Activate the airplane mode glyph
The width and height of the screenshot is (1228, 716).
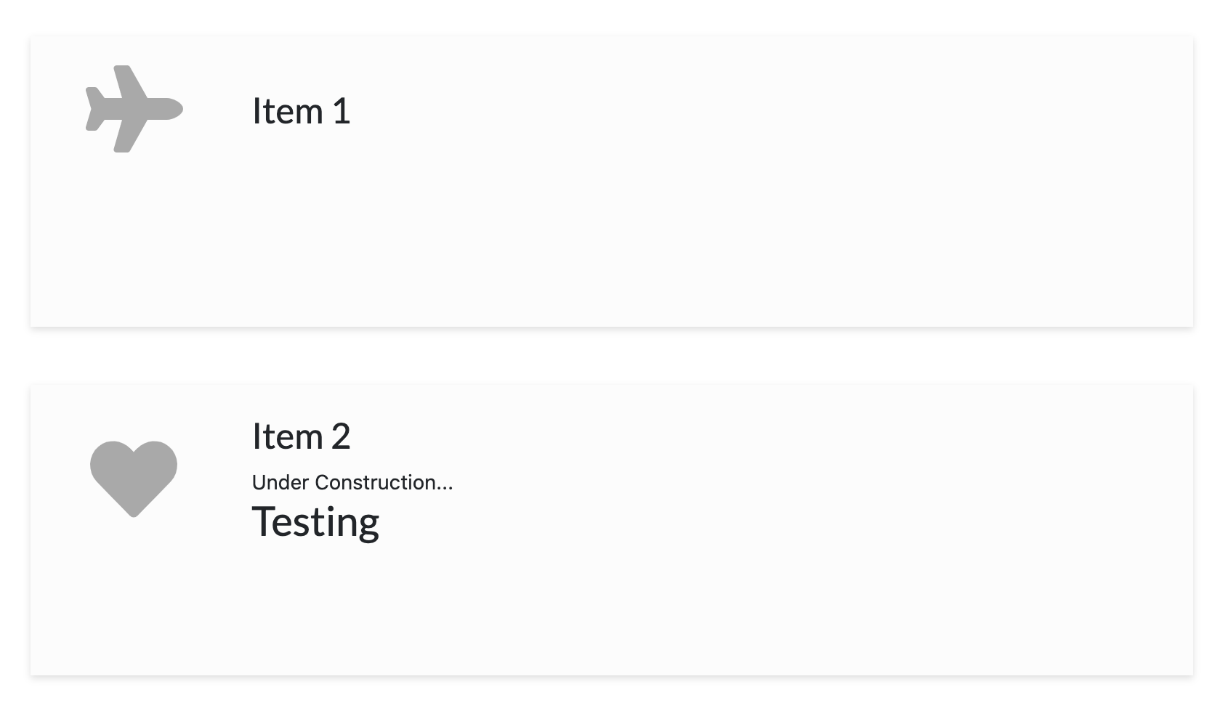pyautogui.click(x=134, y=109)
